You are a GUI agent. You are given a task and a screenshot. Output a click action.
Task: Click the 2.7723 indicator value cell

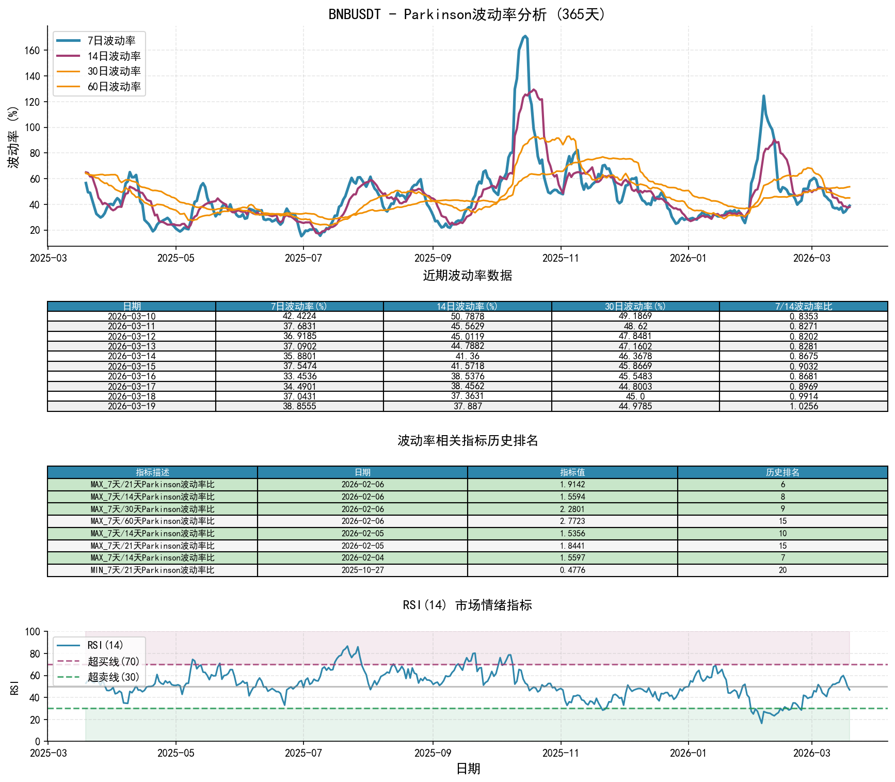(572, 521)
